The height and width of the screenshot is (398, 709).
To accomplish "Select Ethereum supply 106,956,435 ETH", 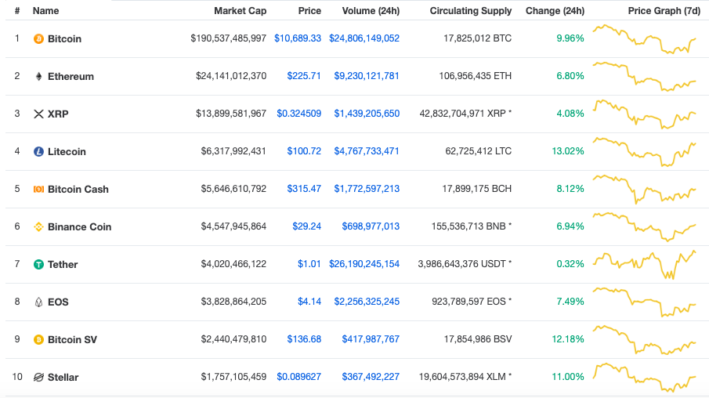I will pos(476,76).
